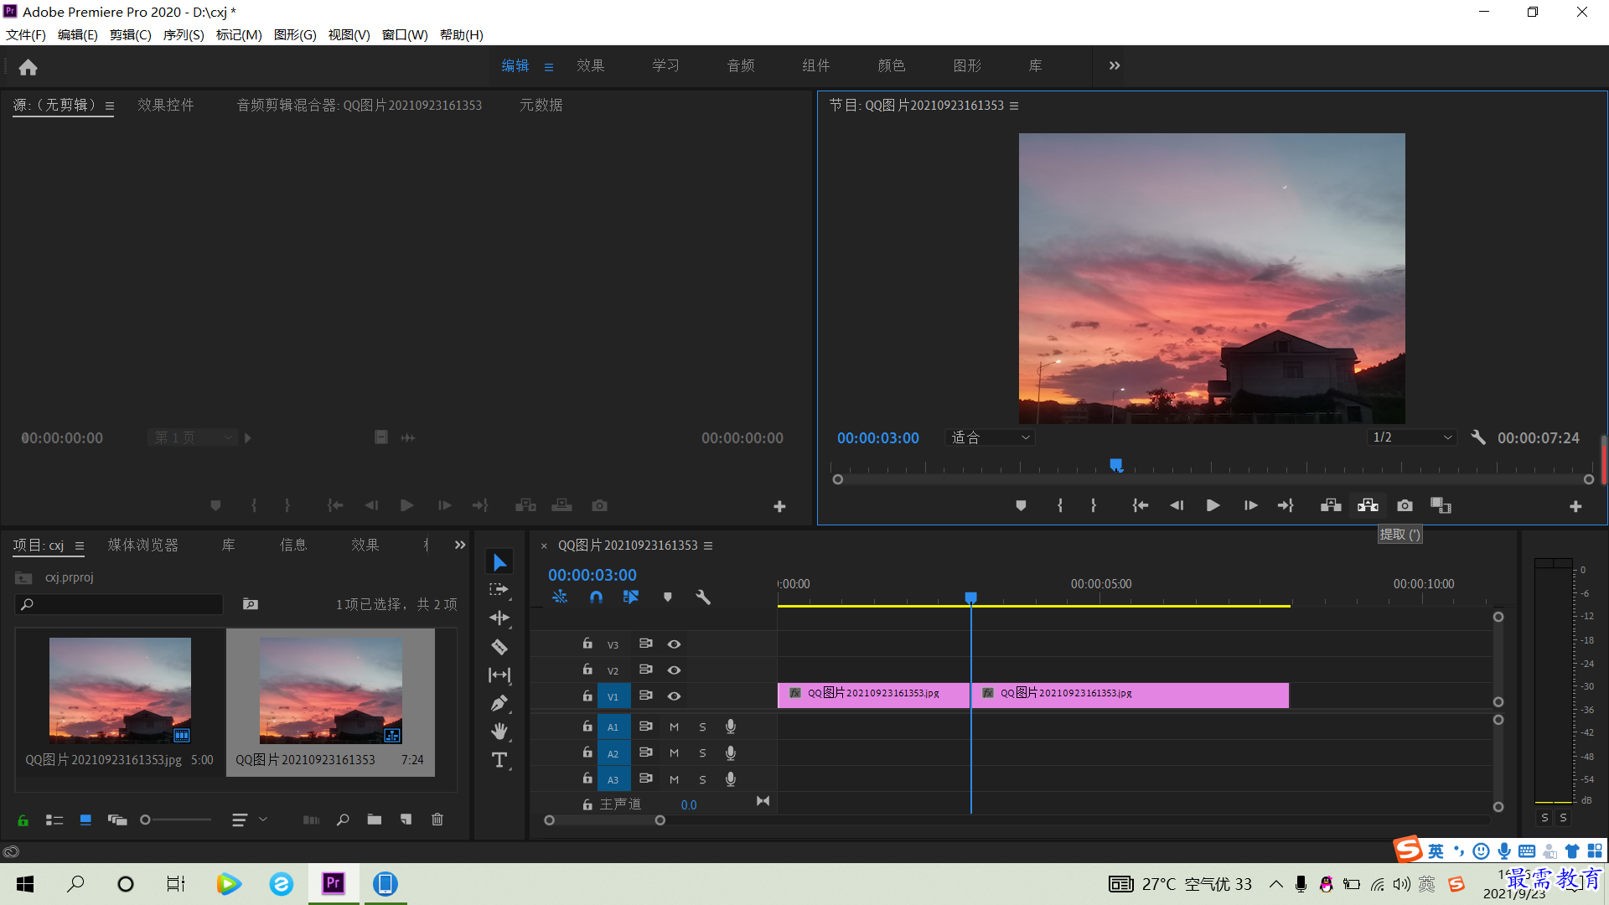The height and width of the screenshot is (905, 1609).
Task: Select the Pen tool
Action: (x=499, y=704)
